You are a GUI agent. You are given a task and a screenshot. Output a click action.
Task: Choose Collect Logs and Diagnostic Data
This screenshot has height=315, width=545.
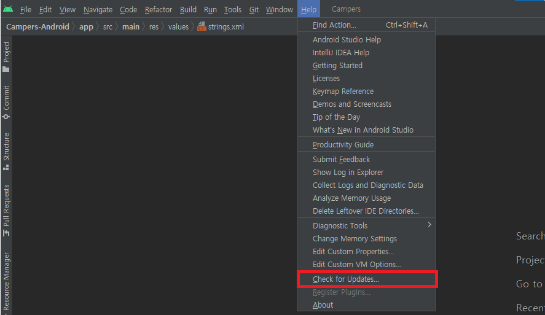point(366,185)
